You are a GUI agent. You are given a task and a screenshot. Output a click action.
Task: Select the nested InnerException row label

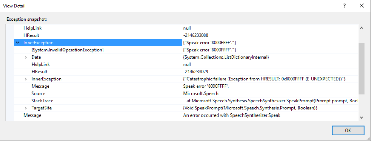46,79
